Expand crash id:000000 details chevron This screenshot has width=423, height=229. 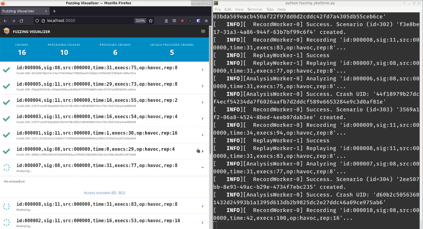click(x=202, y=151)
